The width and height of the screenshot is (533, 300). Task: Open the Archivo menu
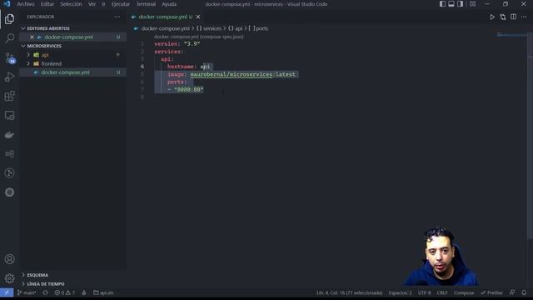click(x=26, y=4)
